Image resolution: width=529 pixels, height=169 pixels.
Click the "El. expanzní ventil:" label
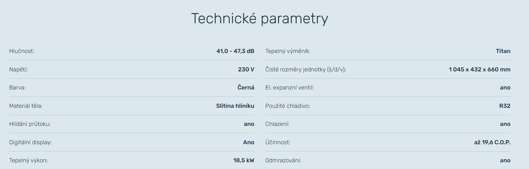coord(290,88)
